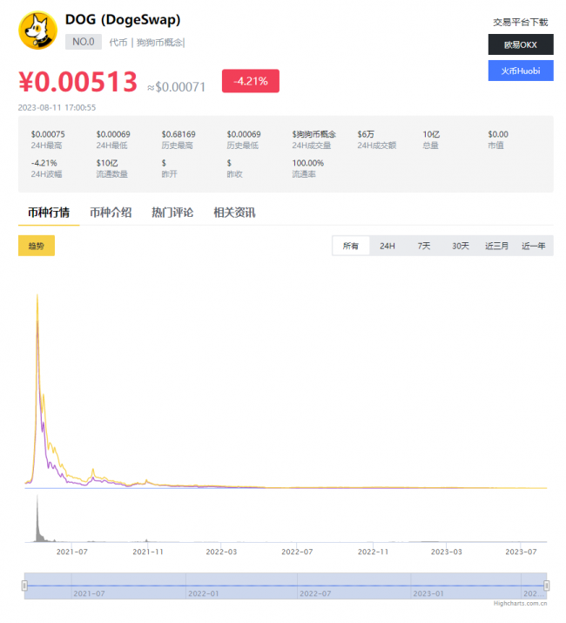This screenshot has width=566, height=623.
Task: Click the navigator at 2023-01 label
Action: click(x=428, y=593)
